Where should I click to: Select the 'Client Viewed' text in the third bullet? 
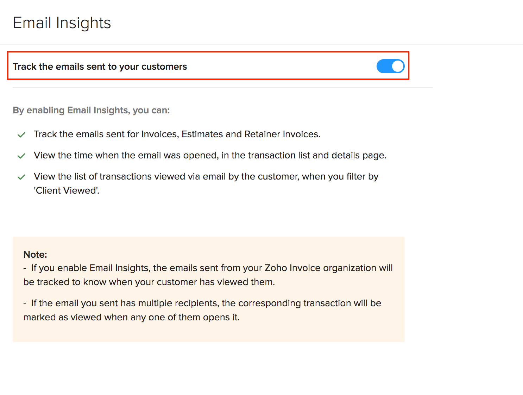66,190
